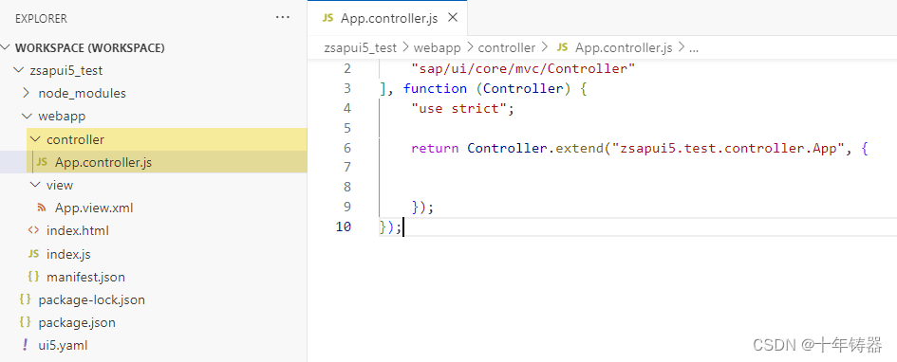This screenshot has height=362, width=897.
Task: Click the function keyword on line 3
Action: pos(435,88)
